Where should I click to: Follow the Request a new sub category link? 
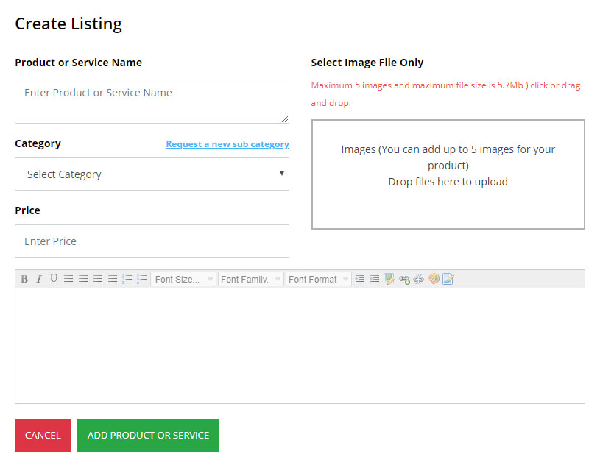(x=227, y=144)
